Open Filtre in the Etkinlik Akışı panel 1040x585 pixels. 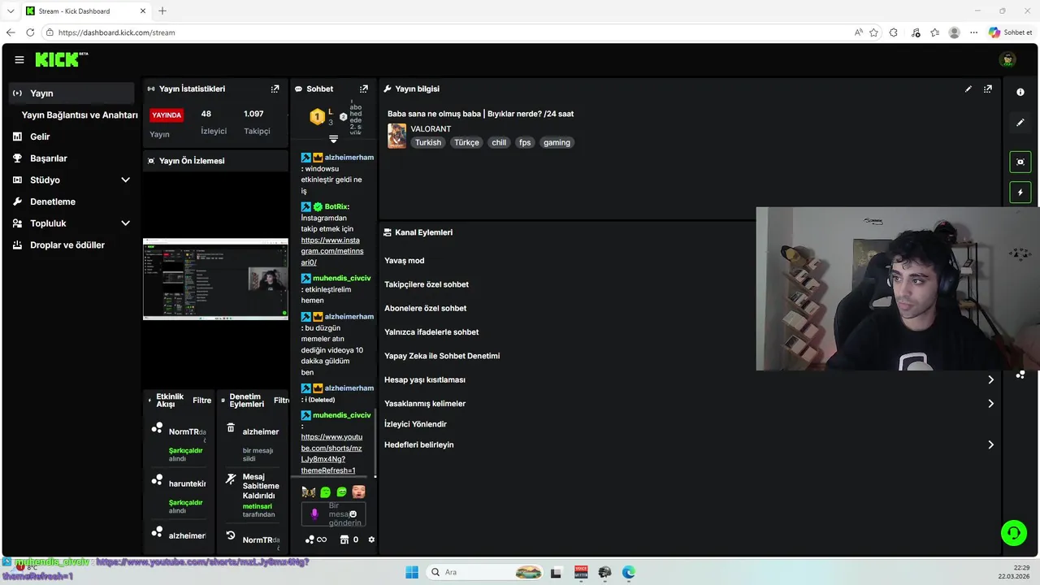(x=201, y=400)
